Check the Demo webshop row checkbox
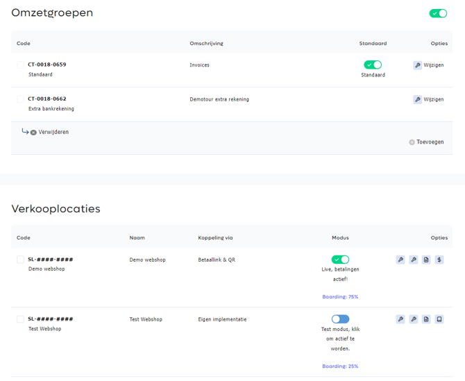Image resolution: width=465 pixels, height=381 pixels. tap(20, 260)
